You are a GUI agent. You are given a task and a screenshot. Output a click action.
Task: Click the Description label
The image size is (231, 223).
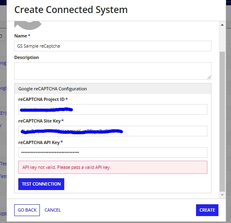[x=26, y=57]
